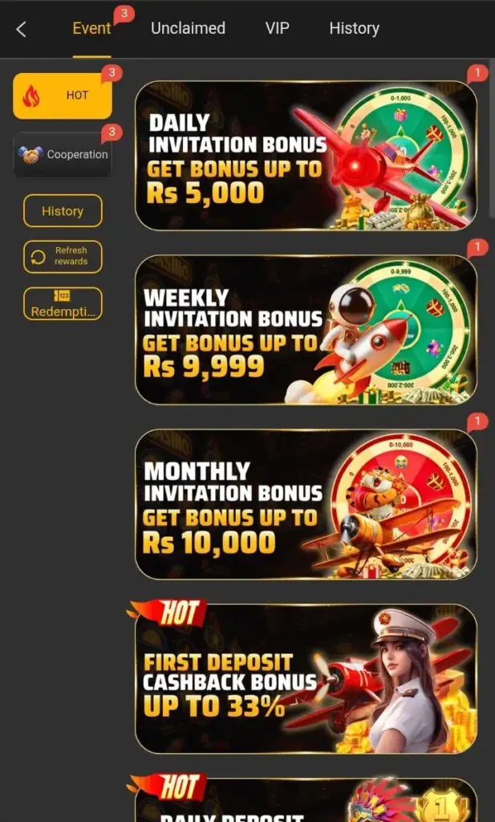The width and height of the screenshot is (495, 822).
Task: Open the History tab in top bar
Action: tap(354, 28)
